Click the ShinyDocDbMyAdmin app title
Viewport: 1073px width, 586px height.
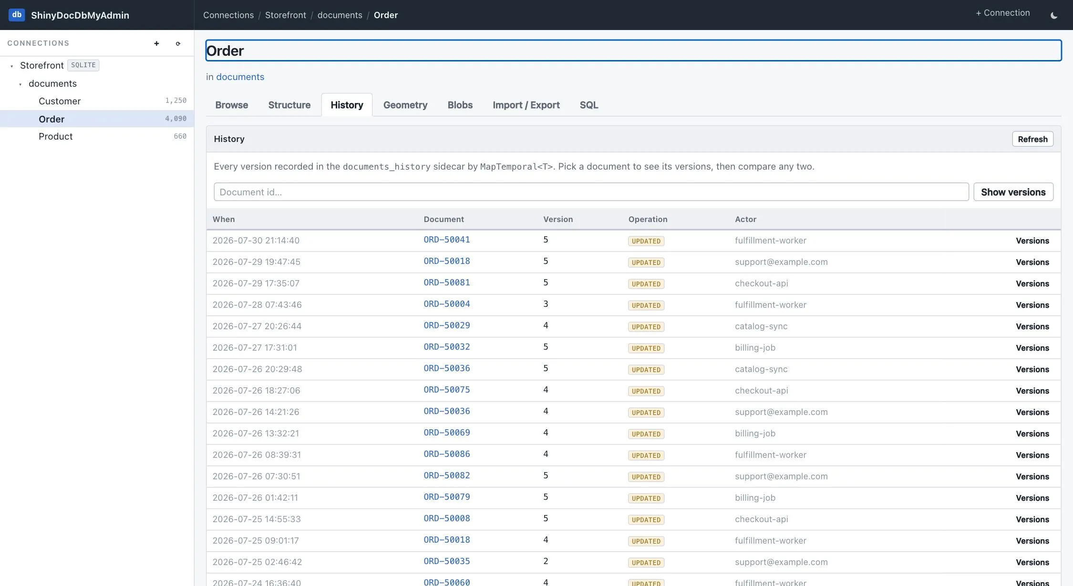click(x=80, y=15)
